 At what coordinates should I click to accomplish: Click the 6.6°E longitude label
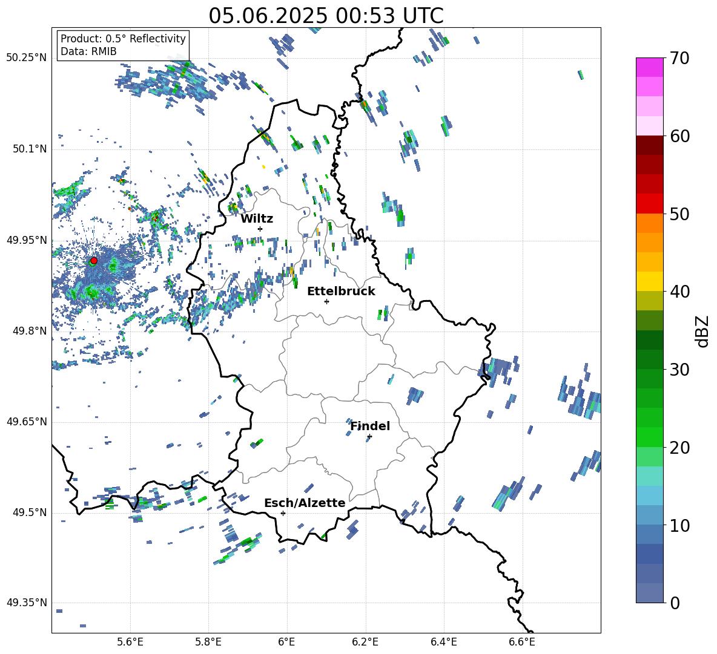(x=522, y=642)
